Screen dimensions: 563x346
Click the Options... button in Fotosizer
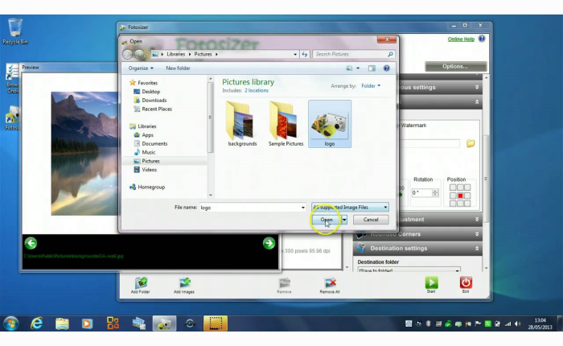coord(455,67)
